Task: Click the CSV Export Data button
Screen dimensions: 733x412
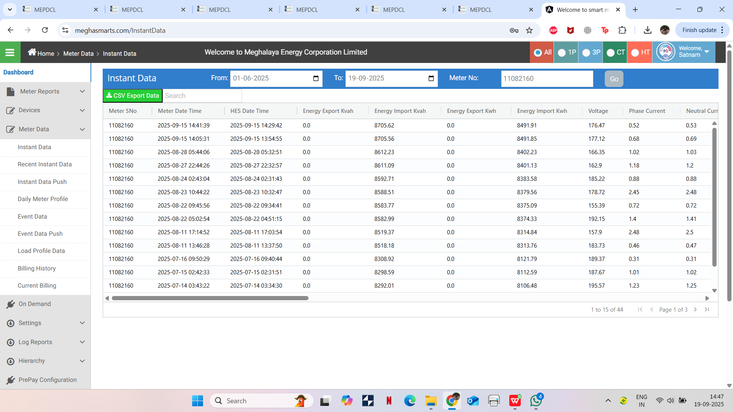Action: (x=132, y=96)
